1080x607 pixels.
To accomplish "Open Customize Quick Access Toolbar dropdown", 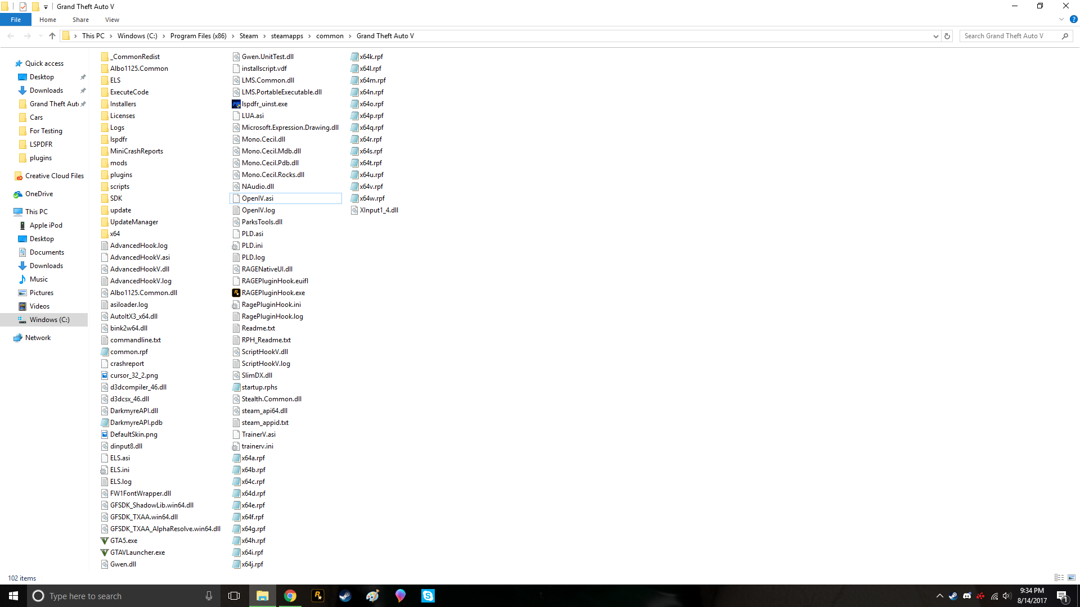I will coord(46,7).
